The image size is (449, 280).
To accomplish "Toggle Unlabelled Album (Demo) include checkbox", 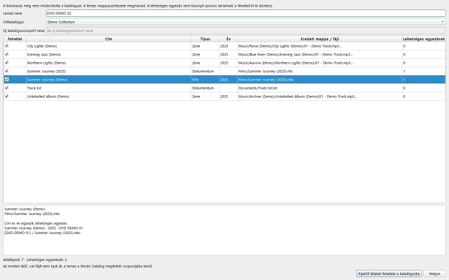I will pos(7,96).
